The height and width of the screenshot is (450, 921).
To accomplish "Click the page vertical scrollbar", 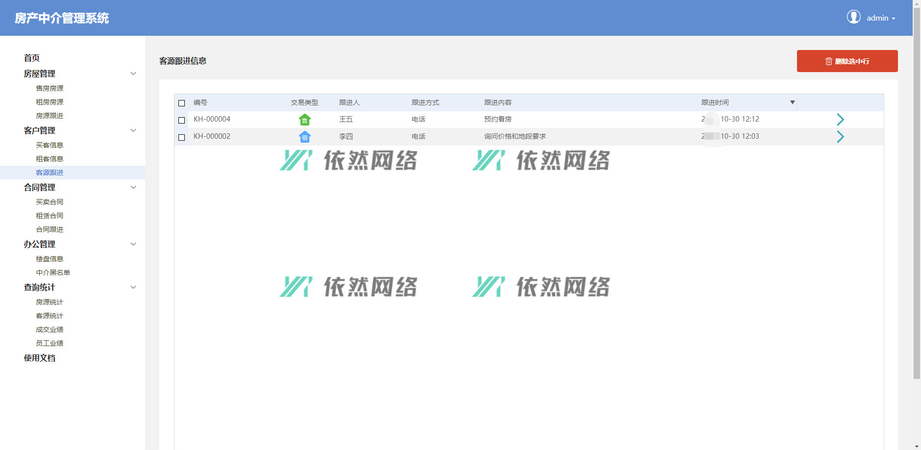I will tap(917, 196).
